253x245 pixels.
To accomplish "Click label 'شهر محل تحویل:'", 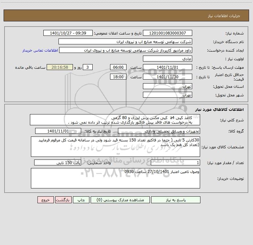I will point(229,95).
